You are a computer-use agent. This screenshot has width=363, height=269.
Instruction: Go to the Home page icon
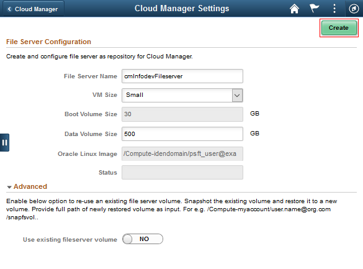coord(294,9)
